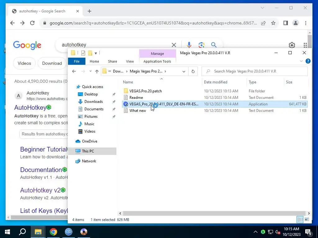Switch to details view layout icon
The image size is (318, 238).
click(300, 219)
